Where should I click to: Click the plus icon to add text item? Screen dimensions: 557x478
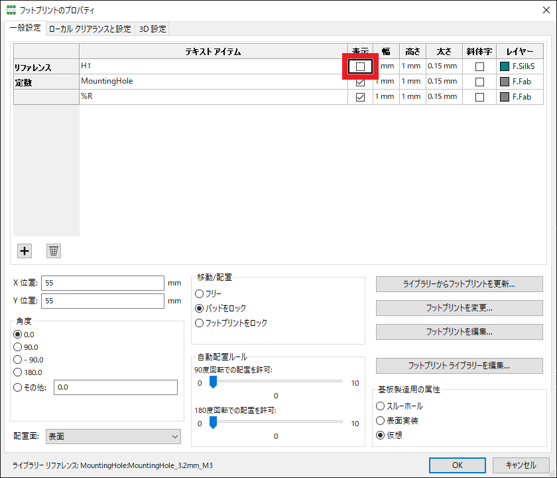25,250
